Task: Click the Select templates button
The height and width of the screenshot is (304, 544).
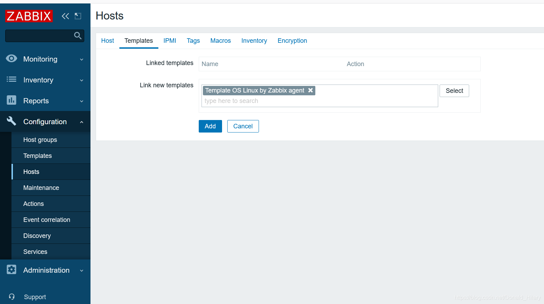Action: point(454,91)
